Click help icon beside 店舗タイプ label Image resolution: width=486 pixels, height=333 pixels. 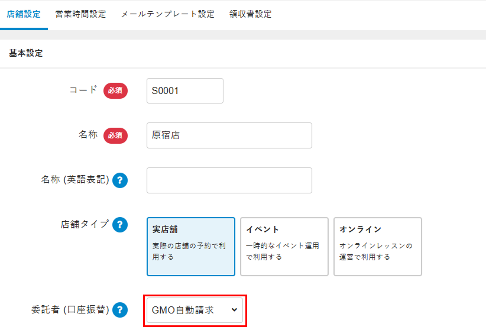pyautogui.click(x=120, y=225)
